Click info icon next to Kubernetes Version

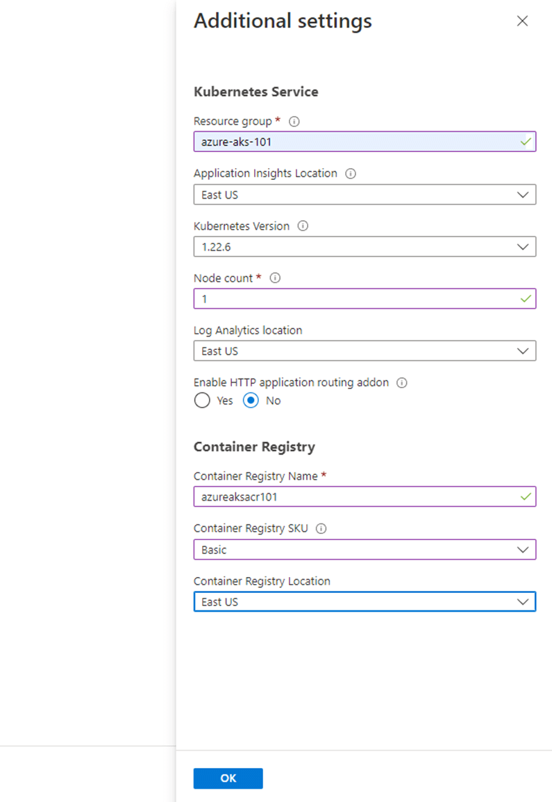[303, 226]
